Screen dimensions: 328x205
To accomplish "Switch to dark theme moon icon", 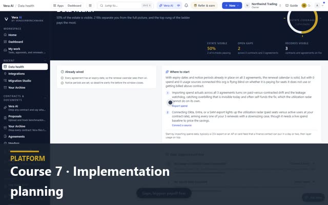I will 309,6.
